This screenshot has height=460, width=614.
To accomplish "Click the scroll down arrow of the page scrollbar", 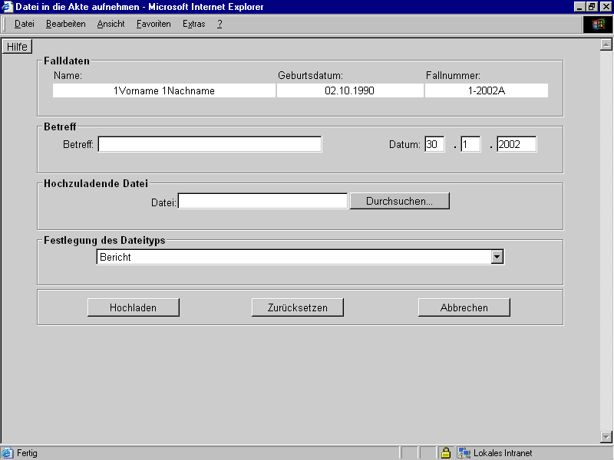I will (x=605, y=437).
